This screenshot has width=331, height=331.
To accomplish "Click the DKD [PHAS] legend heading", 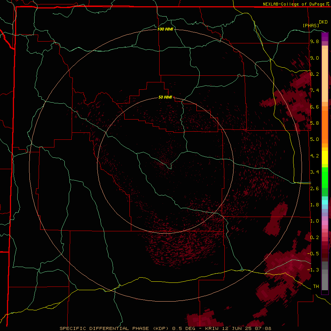I will click(x=315, y=24).
